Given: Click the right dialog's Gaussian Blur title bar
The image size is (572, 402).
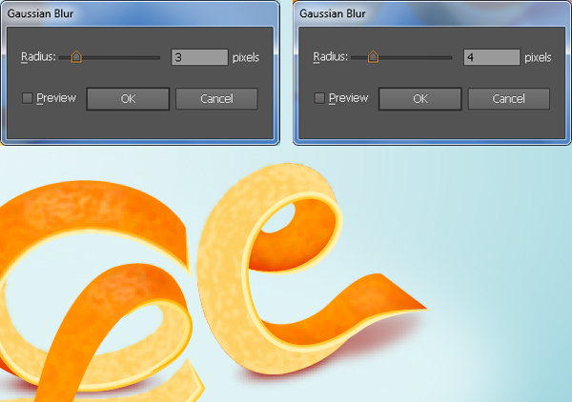Looking at the screenshot, I should (432, 13).
